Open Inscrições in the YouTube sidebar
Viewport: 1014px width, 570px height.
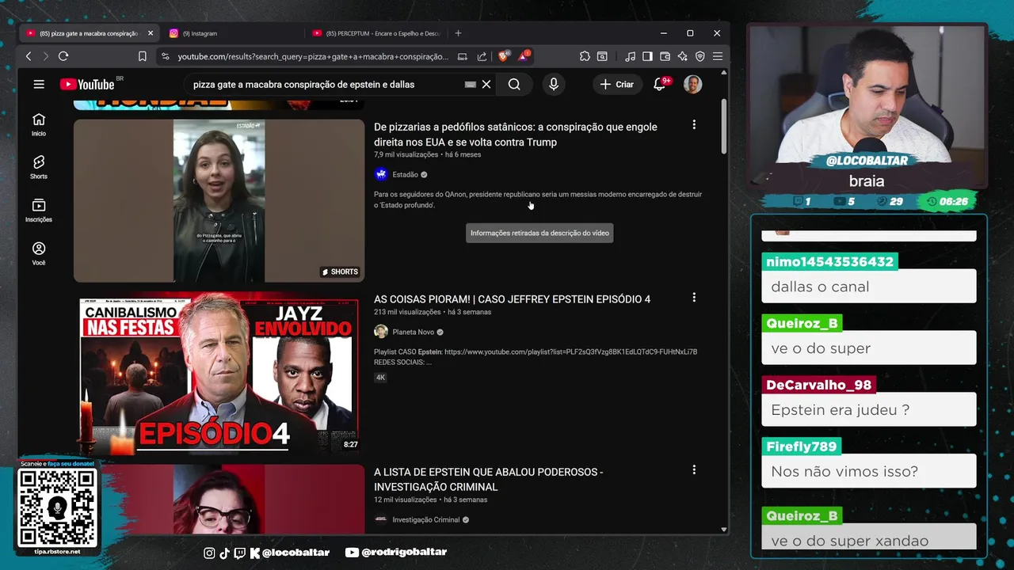(x=39, y=211)
